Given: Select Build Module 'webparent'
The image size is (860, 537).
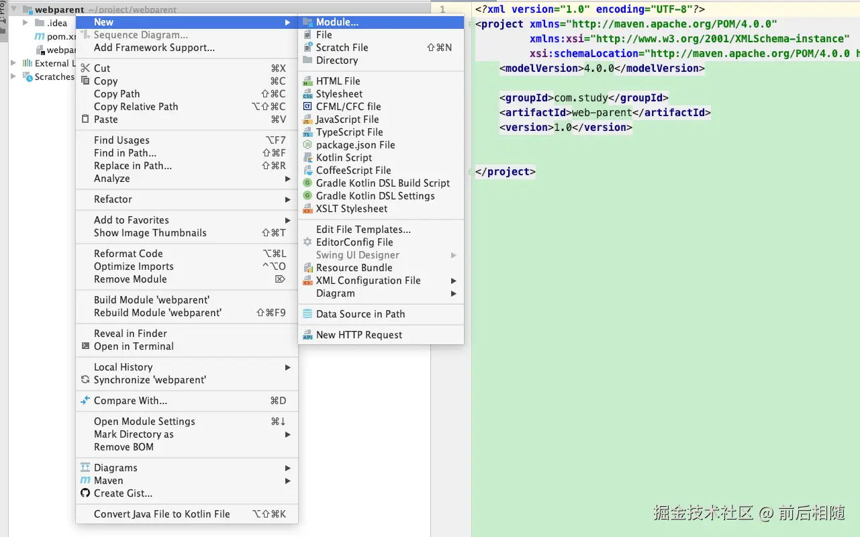Looking at the screenshot, I should (187, 300).
